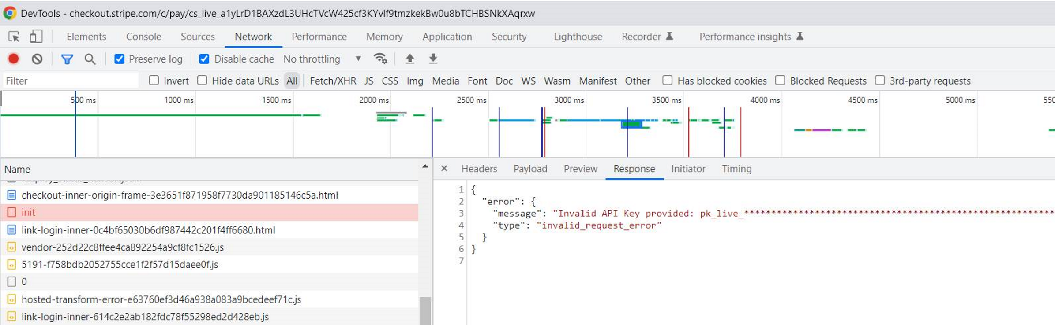
Task: Click Chrome logo in title bar
Action: coord(10,13)
